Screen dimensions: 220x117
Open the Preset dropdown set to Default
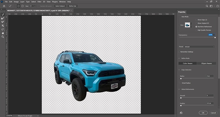pos(199,47)
